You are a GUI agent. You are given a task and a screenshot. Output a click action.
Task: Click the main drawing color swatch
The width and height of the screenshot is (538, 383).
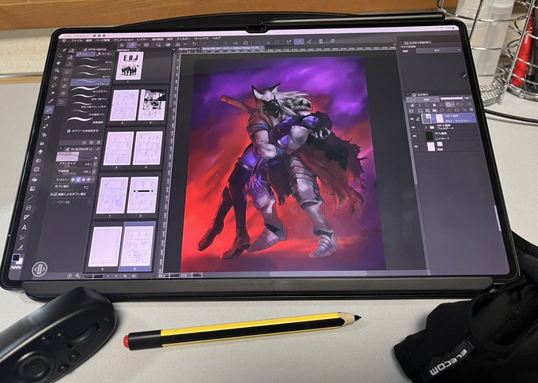pos(15,257)
